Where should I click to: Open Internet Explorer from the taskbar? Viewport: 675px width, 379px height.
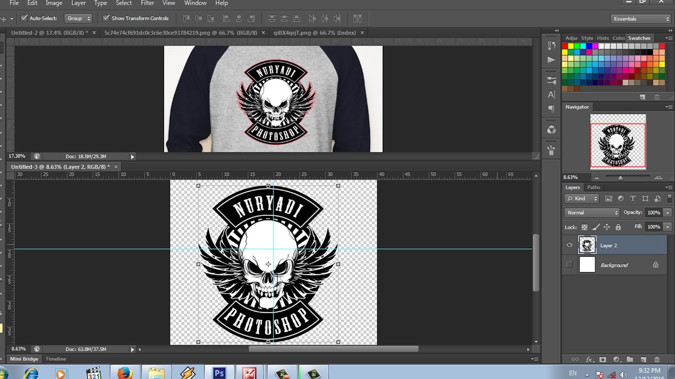31,373
